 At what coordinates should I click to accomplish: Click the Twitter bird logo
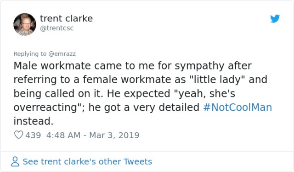point(275,18)
